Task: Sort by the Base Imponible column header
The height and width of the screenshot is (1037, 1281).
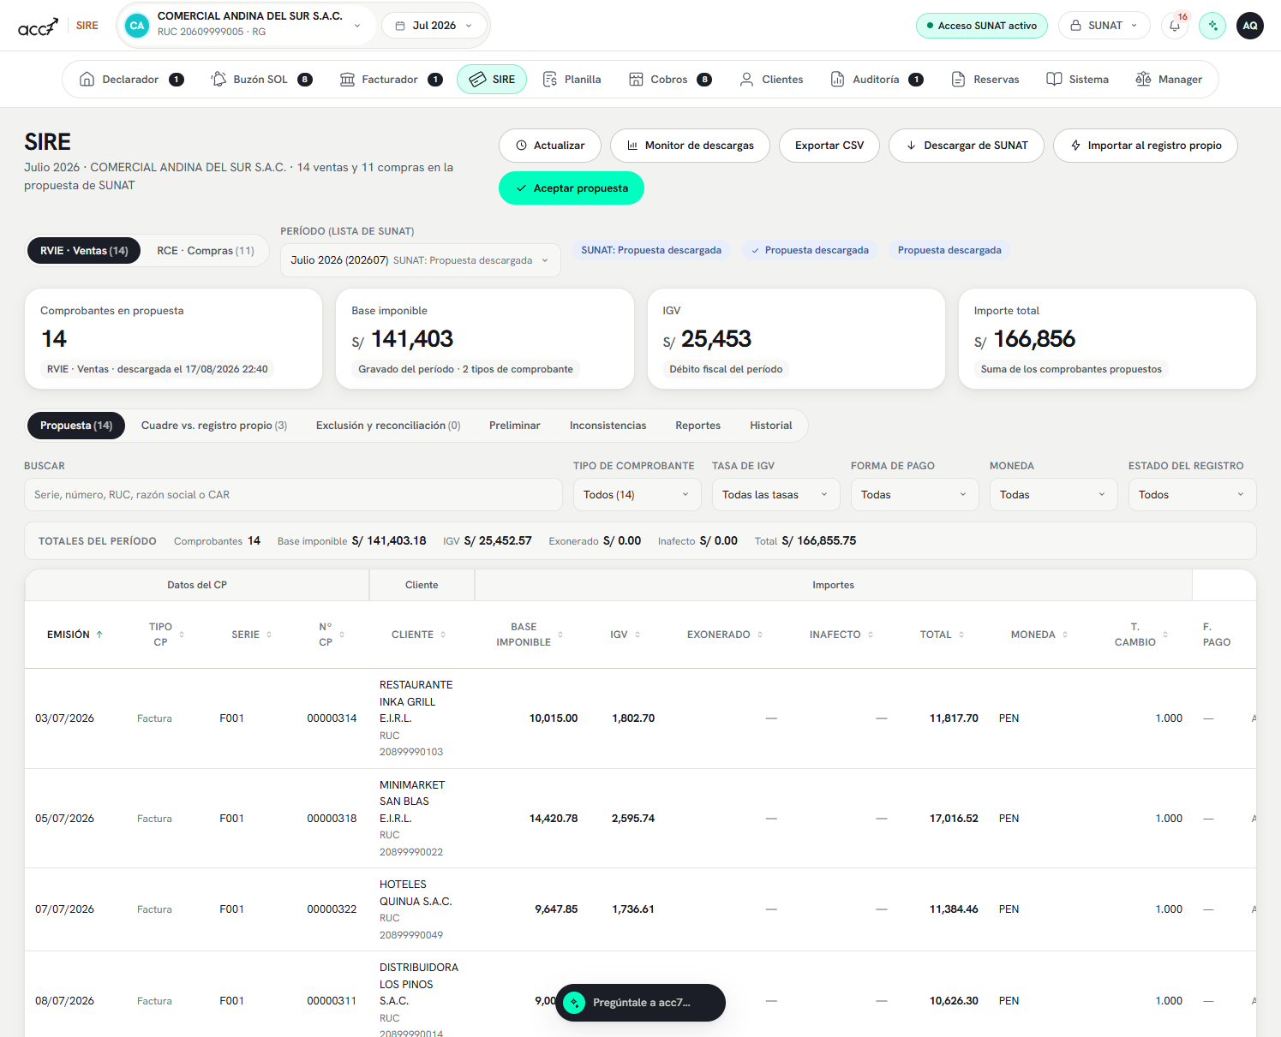Action: 530,635
